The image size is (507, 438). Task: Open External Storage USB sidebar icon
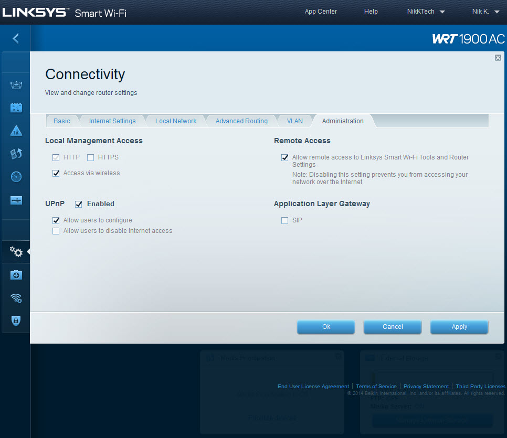coord(16,200)
